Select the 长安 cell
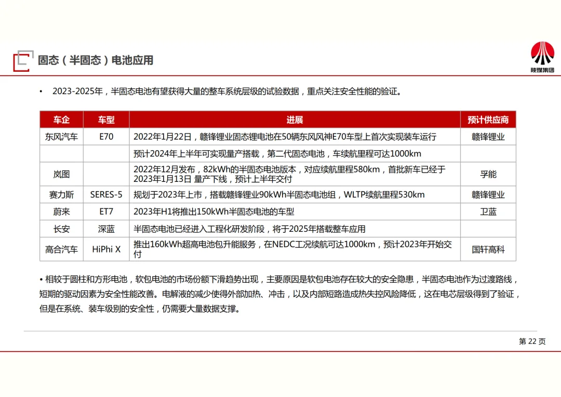Image resolution: width=561 pixels, height=397 pixels. (x=61, y=229)
